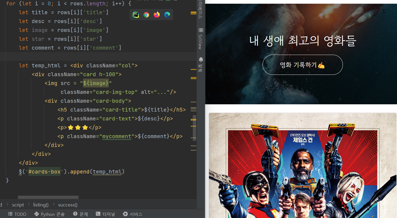Click the 영화 기록하기 button

302,65
